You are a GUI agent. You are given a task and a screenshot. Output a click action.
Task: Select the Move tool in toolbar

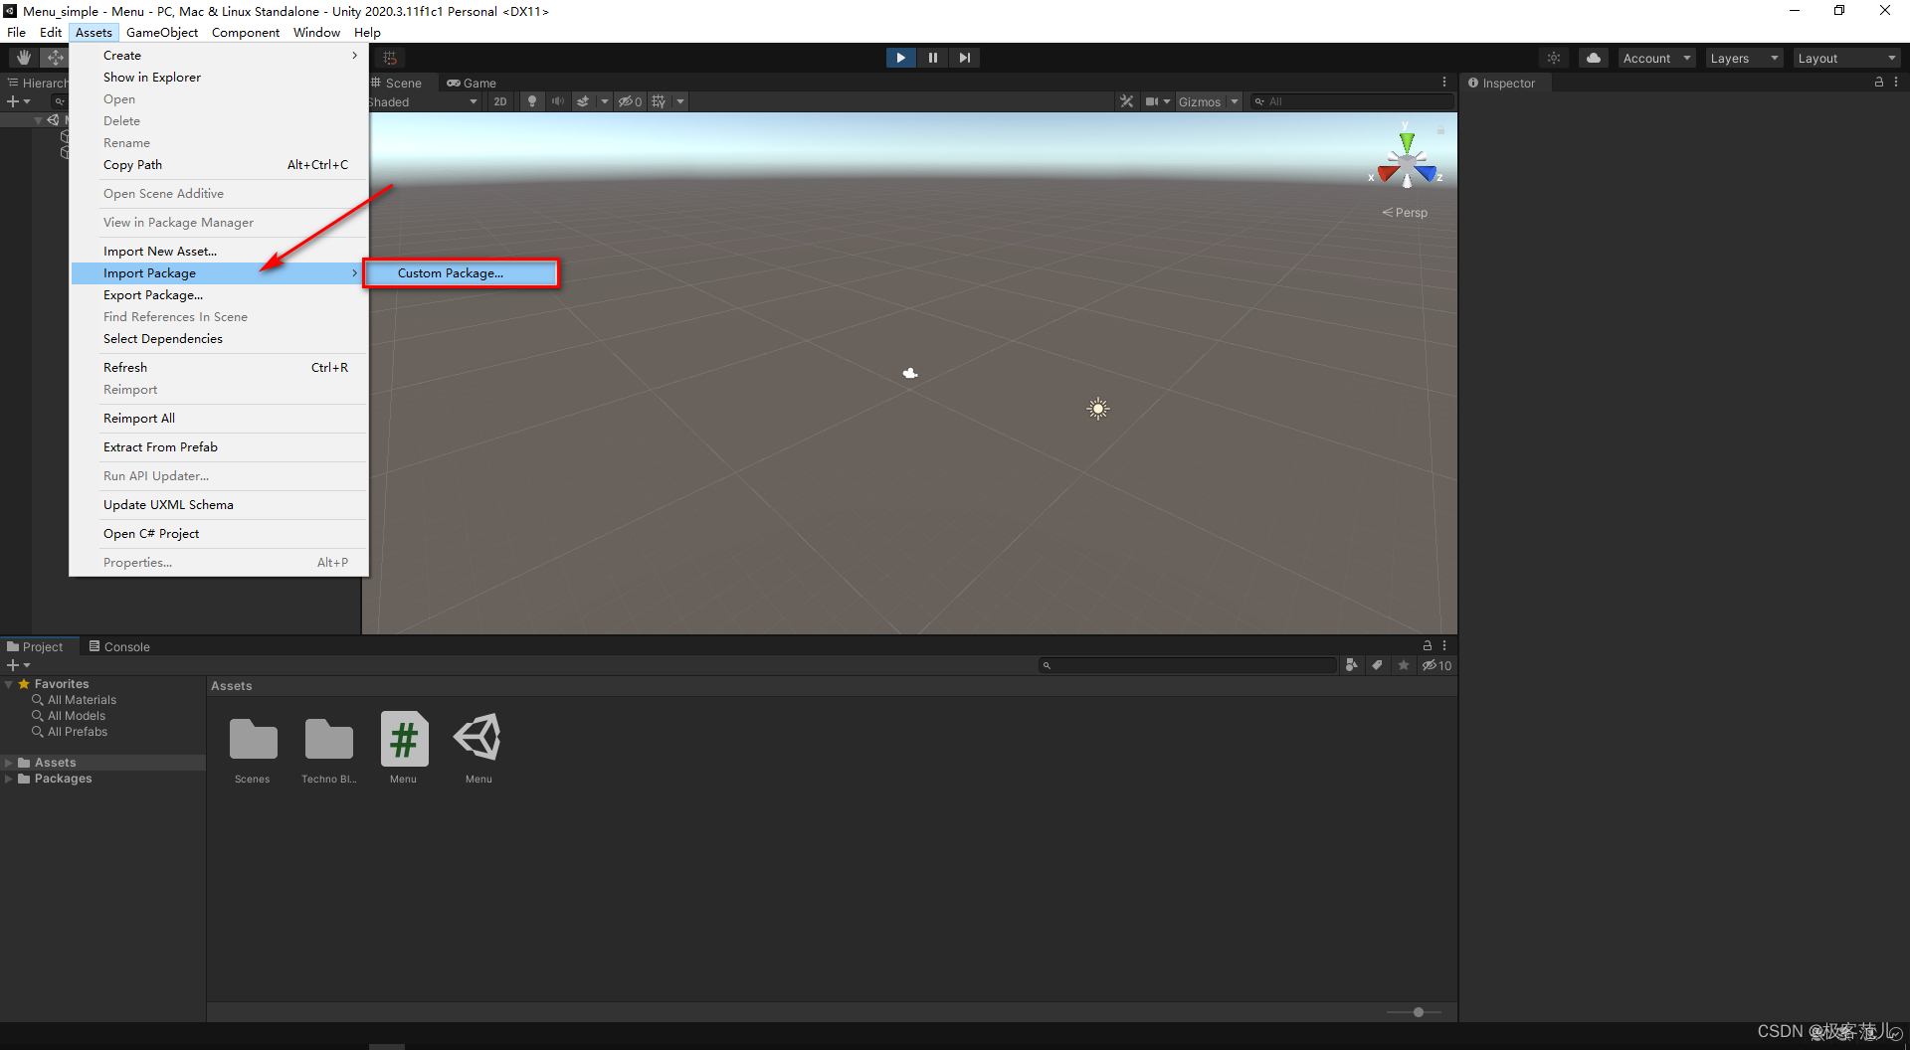(55, 58)
